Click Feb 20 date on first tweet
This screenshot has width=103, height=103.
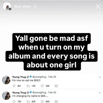[x=52, y=77]
